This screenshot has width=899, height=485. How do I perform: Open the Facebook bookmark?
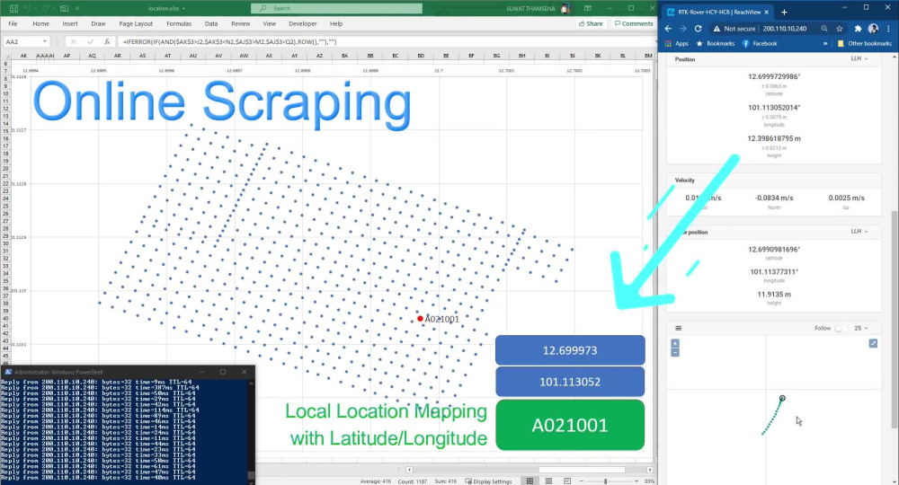[760, 43]
